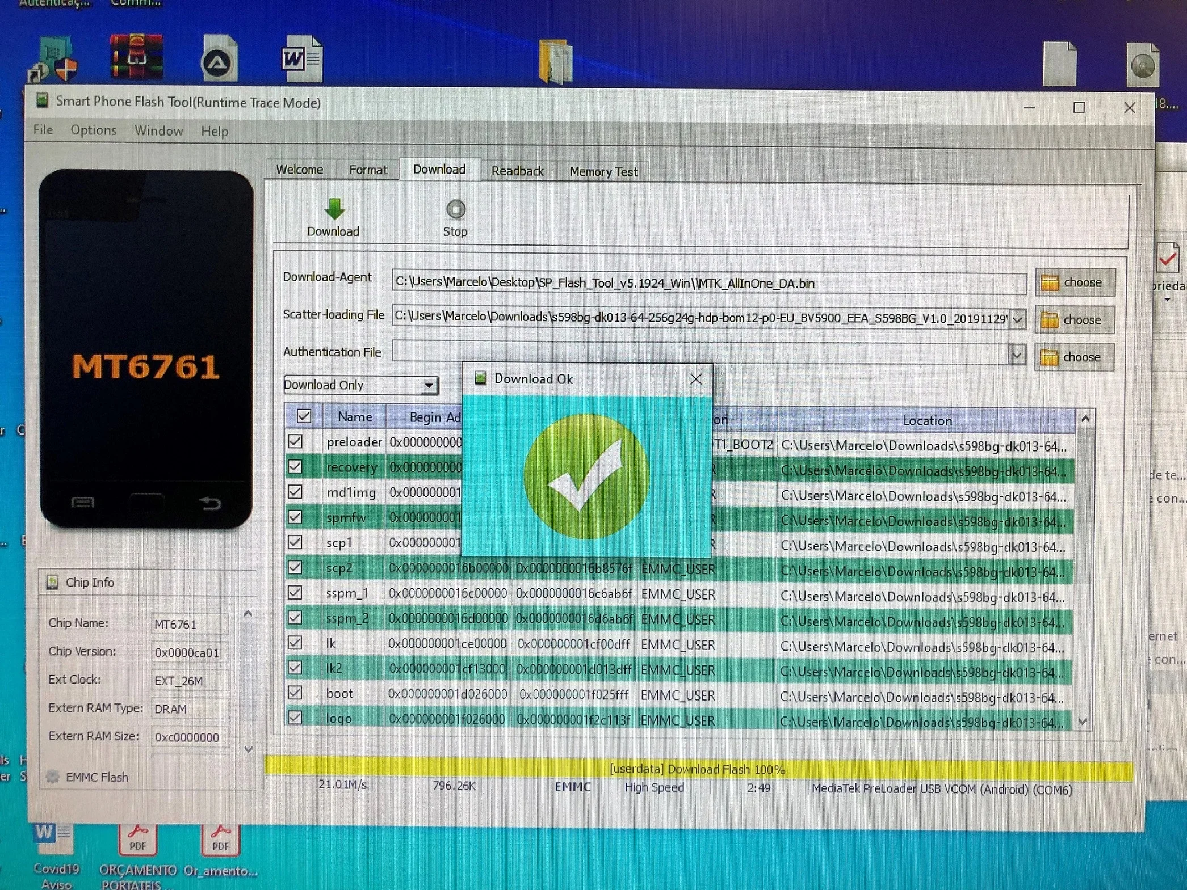Click the yellow download progress bar

pos(698,769)
